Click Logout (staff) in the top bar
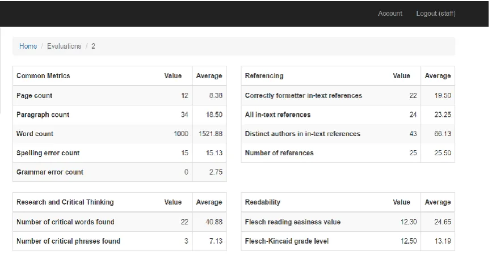Image resolution: width=492 pixels, height=255 pixels. click(x=435, y=14)
